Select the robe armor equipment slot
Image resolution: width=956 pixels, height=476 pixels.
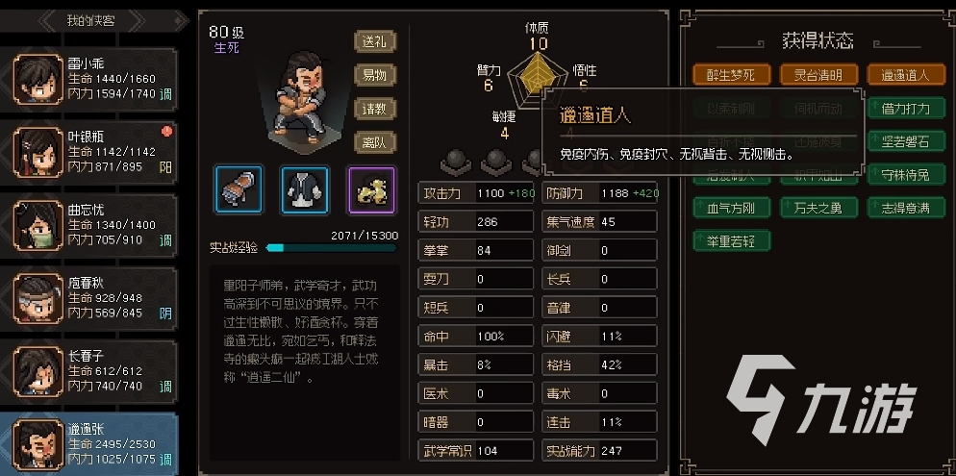[x=304, y=189]
